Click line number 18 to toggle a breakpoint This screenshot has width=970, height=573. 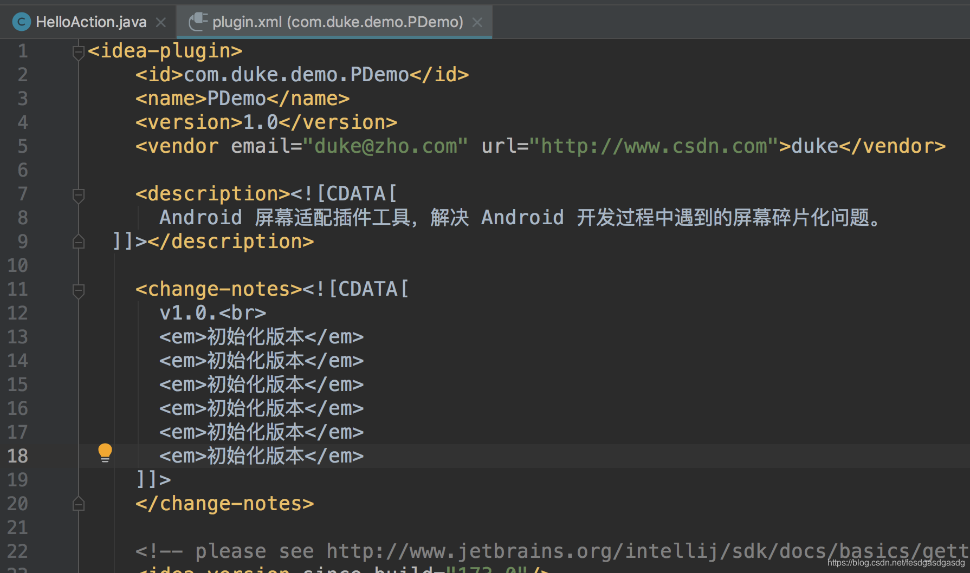pyautogui.click(x=17, y=455)
